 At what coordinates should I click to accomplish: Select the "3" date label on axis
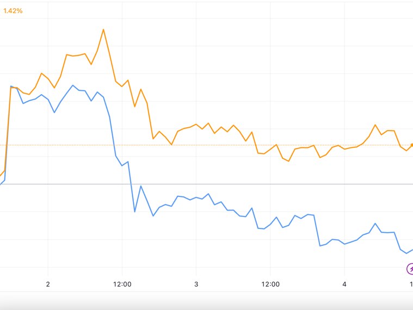tap(196, 284)
